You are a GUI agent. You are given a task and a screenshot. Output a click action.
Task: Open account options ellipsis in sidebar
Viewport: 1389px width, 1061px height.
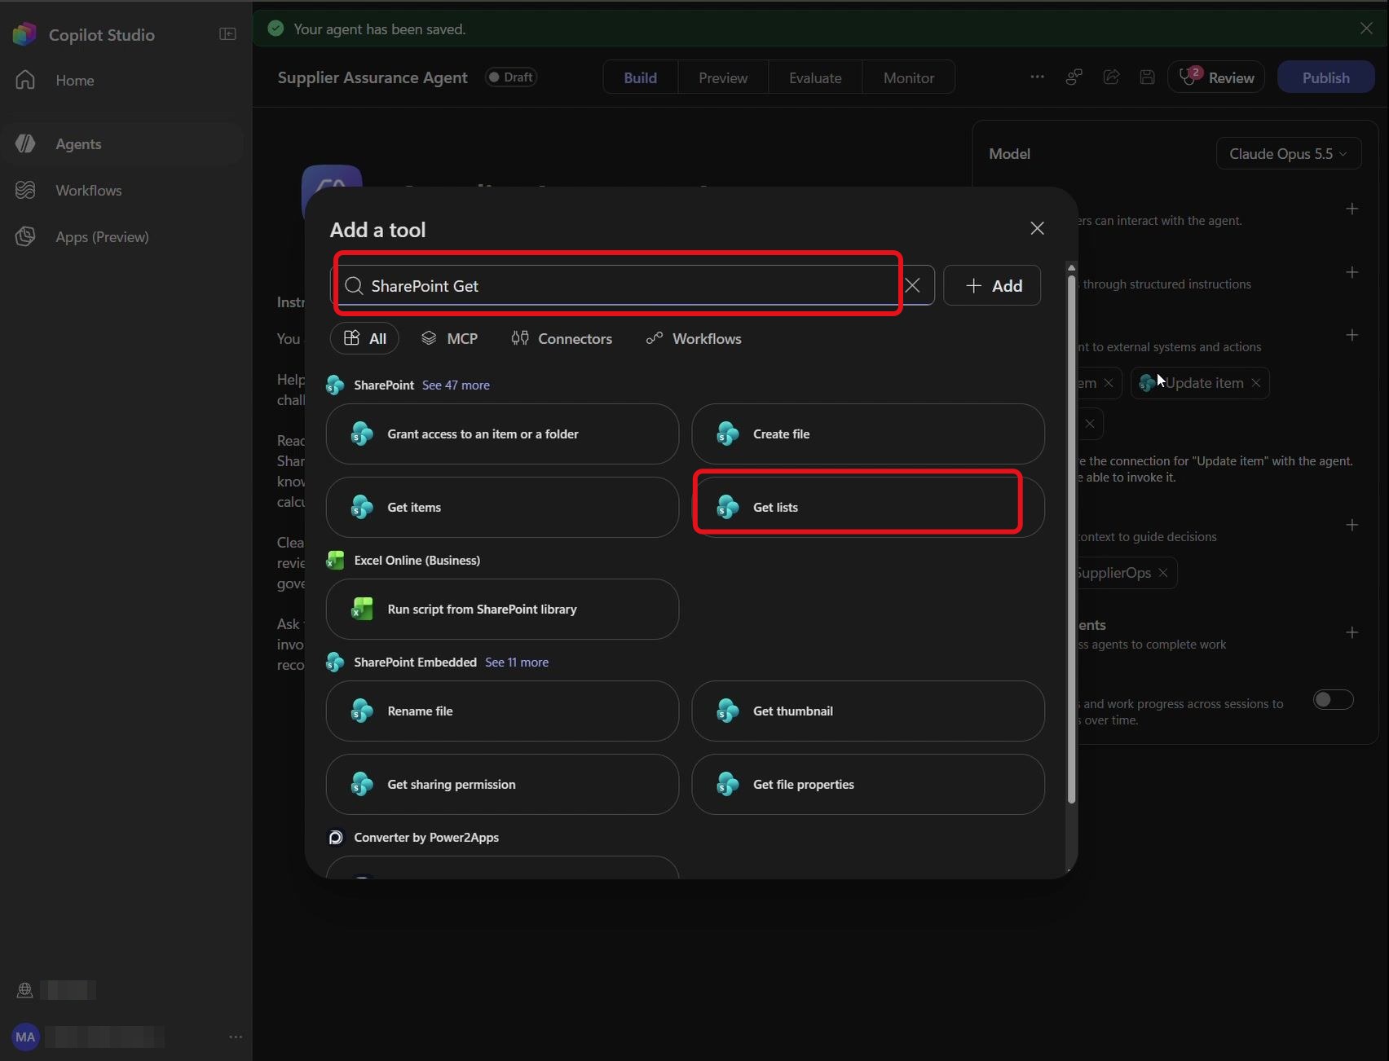(236, 1037)
